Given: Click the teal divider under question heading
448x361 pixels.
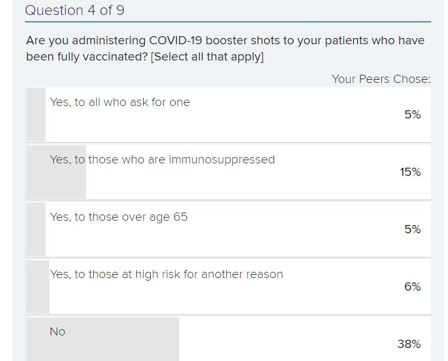Looking at the screenshot, I should tap(228, 22).
